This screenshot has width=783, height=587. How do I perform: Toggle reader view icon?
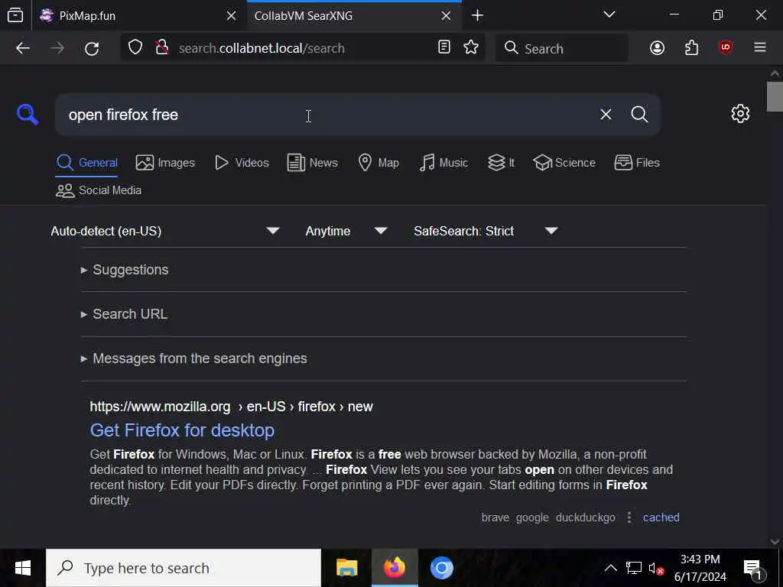pyautogui.click(x=444, y=47)
